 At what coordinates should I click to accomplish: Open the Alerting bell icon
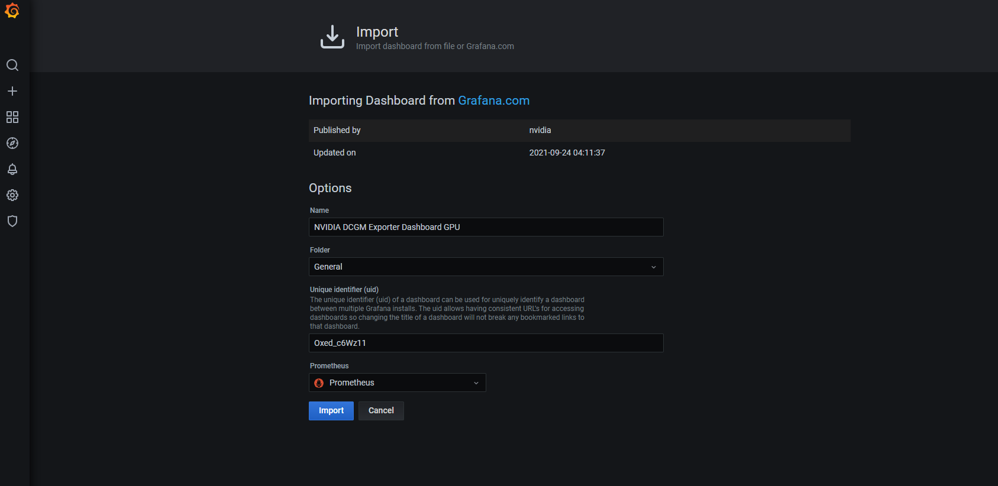pyautogui.click(x=12, y=169)
